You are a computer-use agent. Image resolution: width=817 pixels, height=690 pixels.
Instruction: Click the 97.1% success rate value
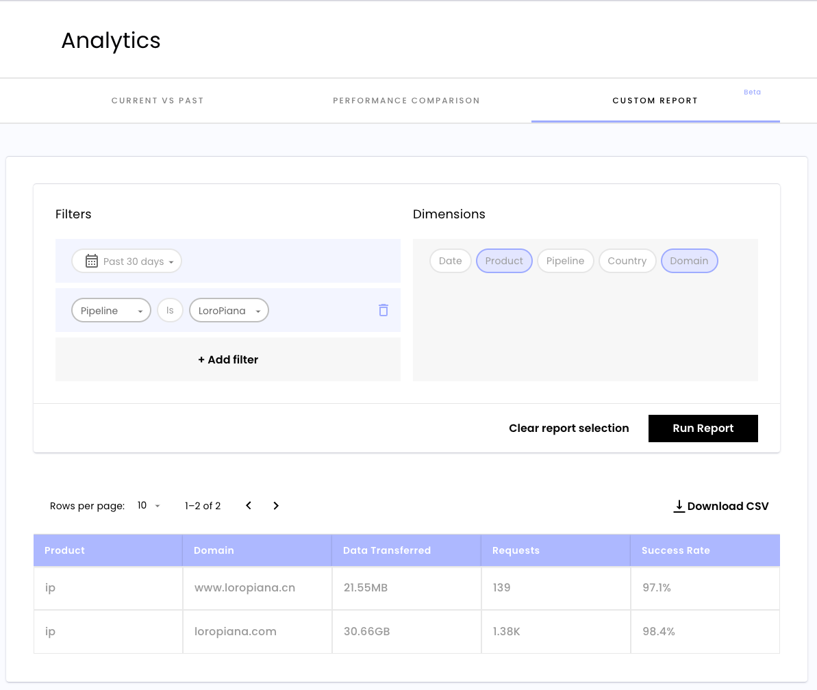coord(657,587)
